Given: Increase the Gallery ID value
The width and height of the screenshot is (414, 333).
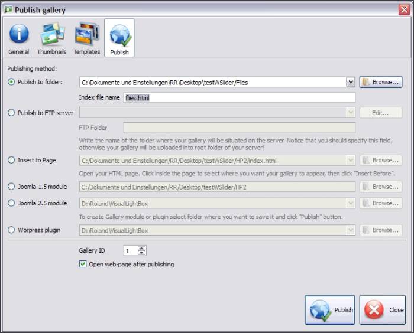Looking at the screenshot, I should pyautogui.click(x=141, y=248).
